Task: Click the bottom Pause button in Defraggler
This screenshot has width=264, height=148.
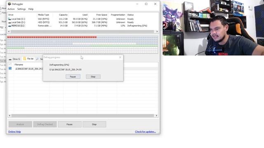Action: 70,124
